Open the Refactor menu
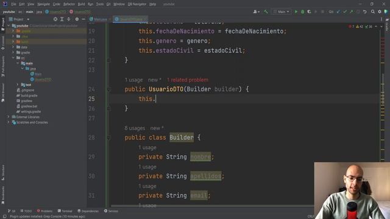The image size is (390, 219). click(69, 4)
